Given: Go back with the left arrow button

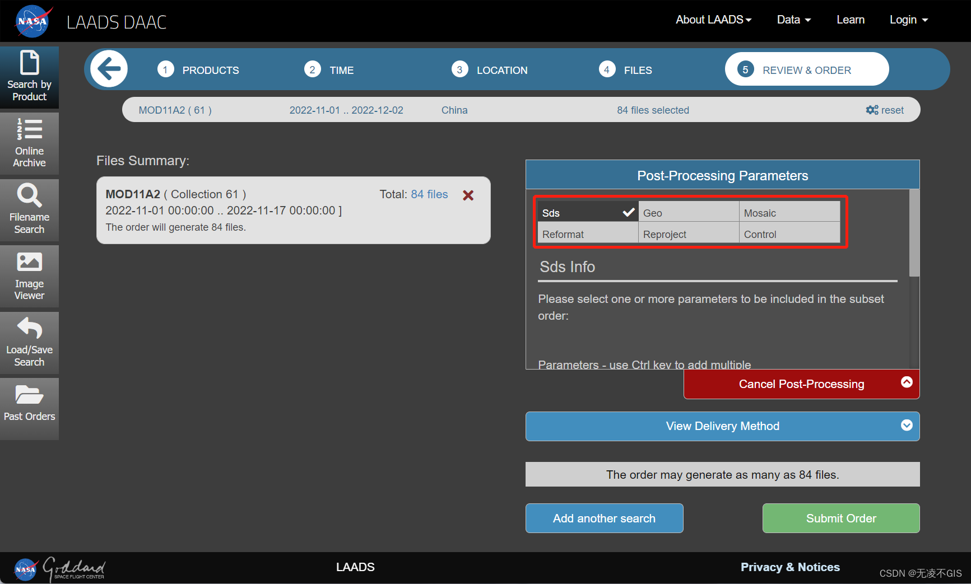Looking at the screenshot, I should pos(109,69).
